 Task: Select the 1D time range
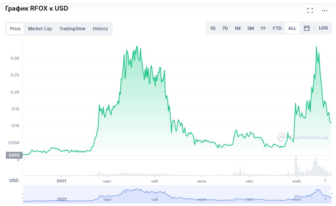(x=213, y=28)
